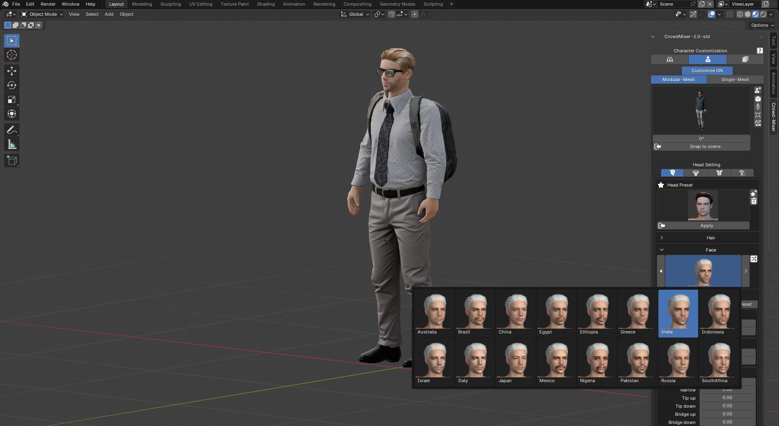Open the File menu
This screenshot has height=426, width=779.
coord(16,4)
